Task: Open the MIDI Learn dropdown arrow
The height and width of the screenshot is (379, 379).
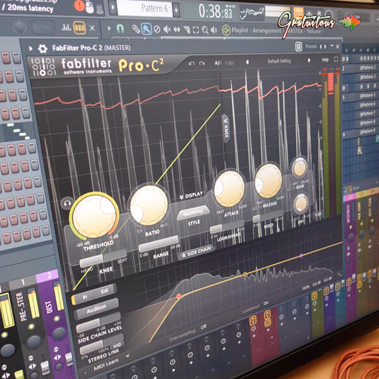Action: pyautogui.click(x=128, y=356)
